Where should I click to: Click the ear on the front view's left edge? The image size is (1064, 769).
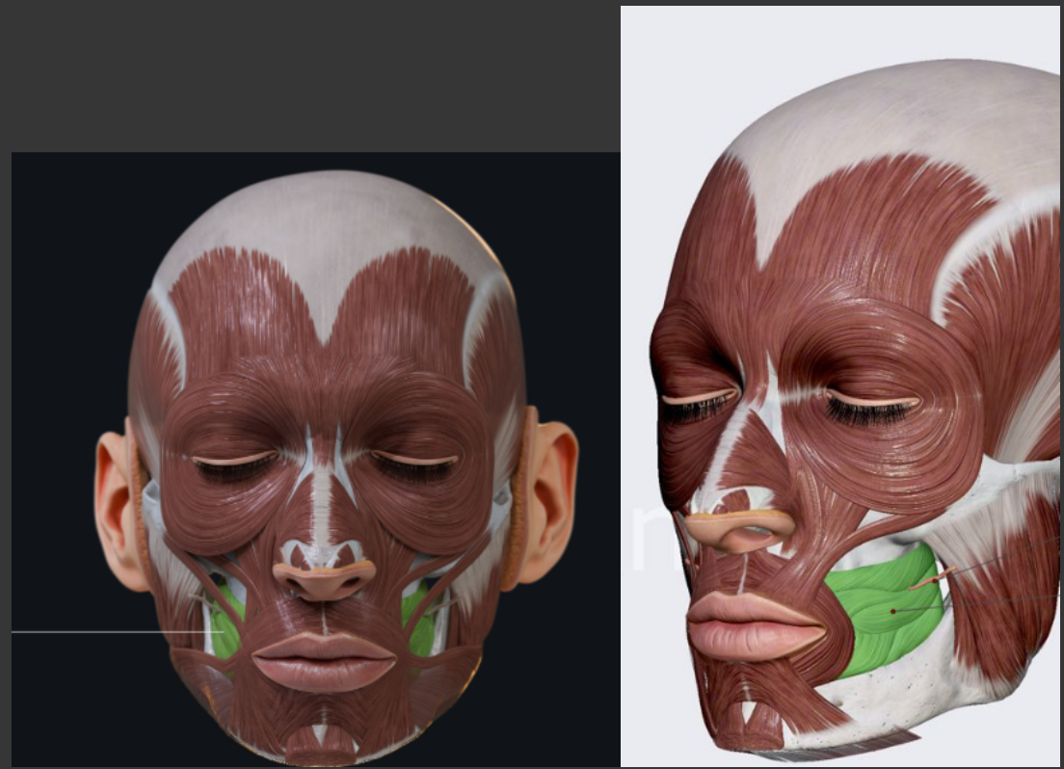pyautogui.click(x=116, y=506)
